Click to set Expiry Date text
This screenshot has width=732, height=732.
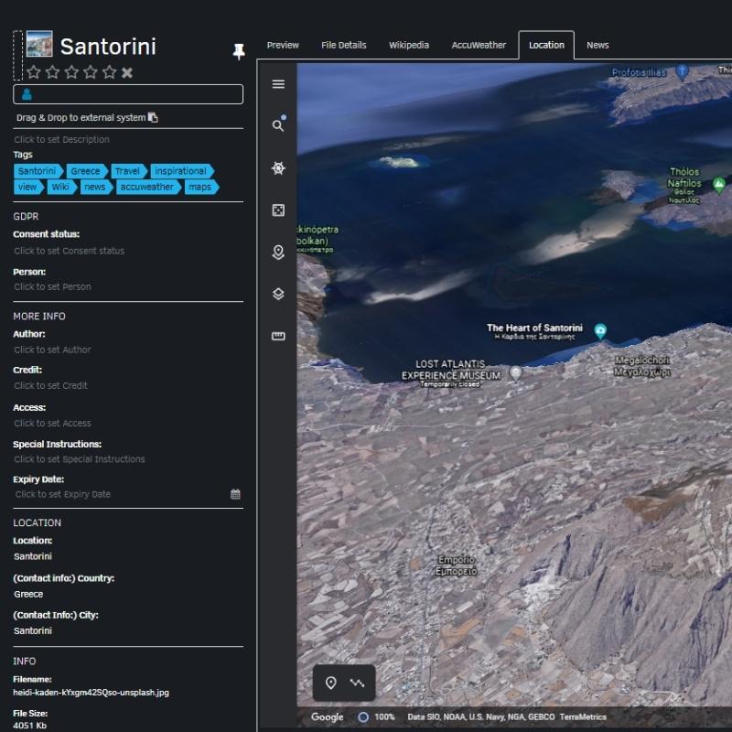click(x=63, y=494)
